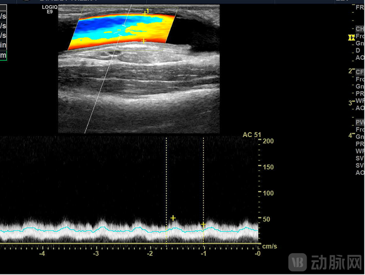Click the 200 mark on the velocity scale
The width and height of the screenshot is (365, 275).
click(x=268, y=141)
